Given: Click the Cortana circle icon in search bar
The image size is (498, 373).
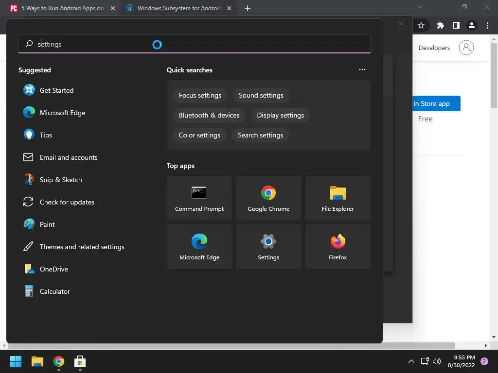Looking at the screenshot, I should pos(157,44).
